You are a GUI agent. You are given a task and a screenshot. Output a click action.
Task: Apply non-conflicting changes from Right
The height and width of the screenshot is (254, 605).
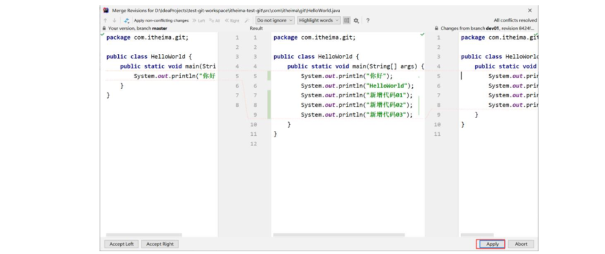[x=232, y=20]
